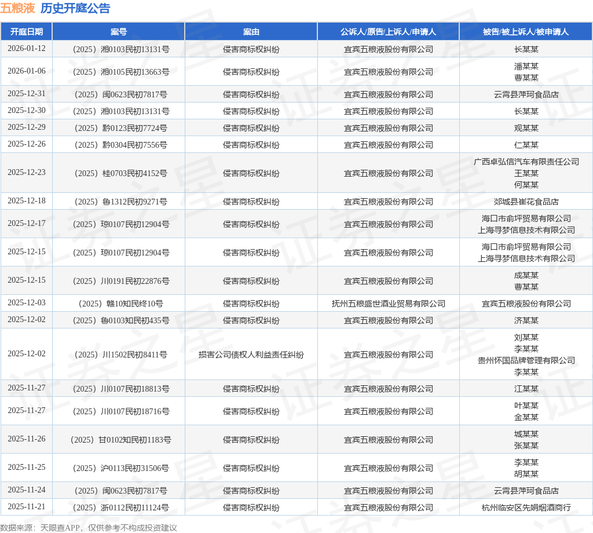Click the date cell 2025-11-25
This screenshot has width=593, height=533.
[x=27, y=467]
